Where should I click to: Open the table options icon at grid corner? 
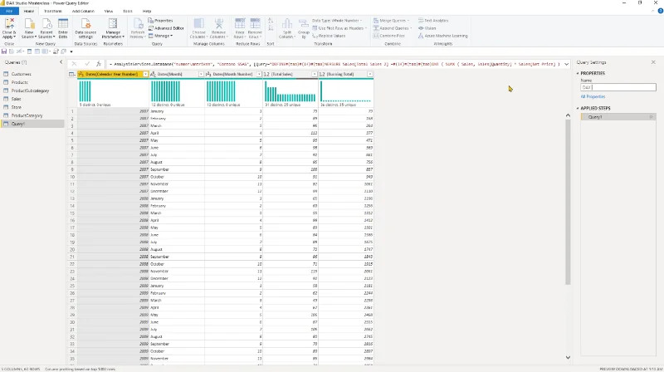(x=72, y=74)
